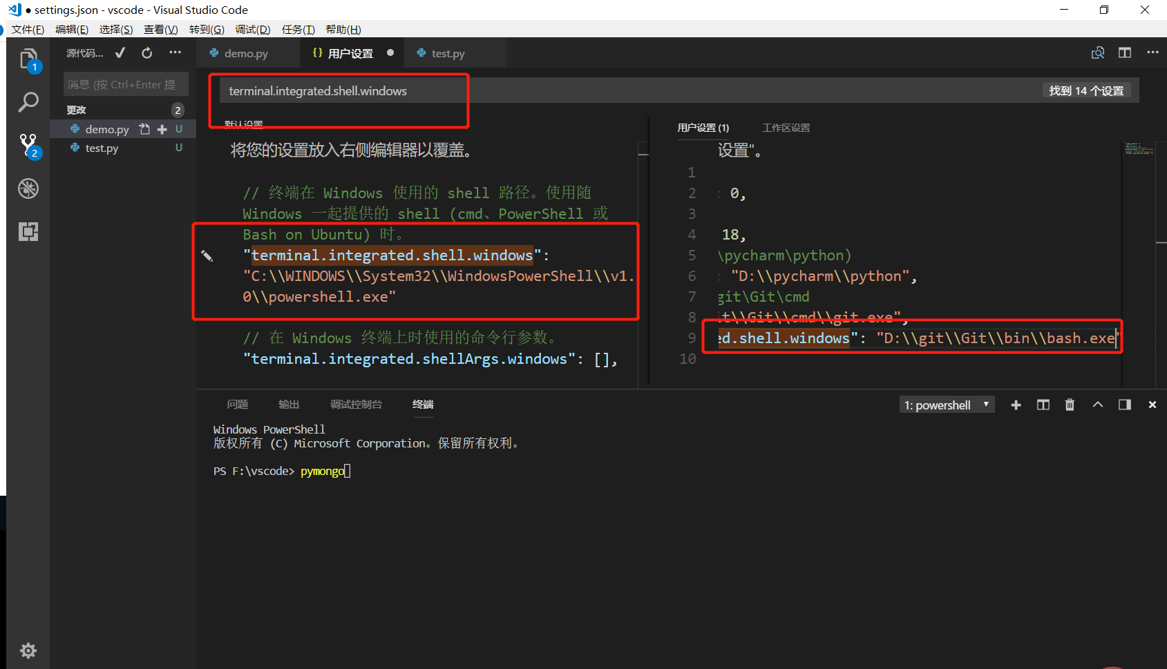The width and height of the screenshot is (1167, 669).
Task: Kill terminal with trash icon
Action: [x=1070, y=405]
